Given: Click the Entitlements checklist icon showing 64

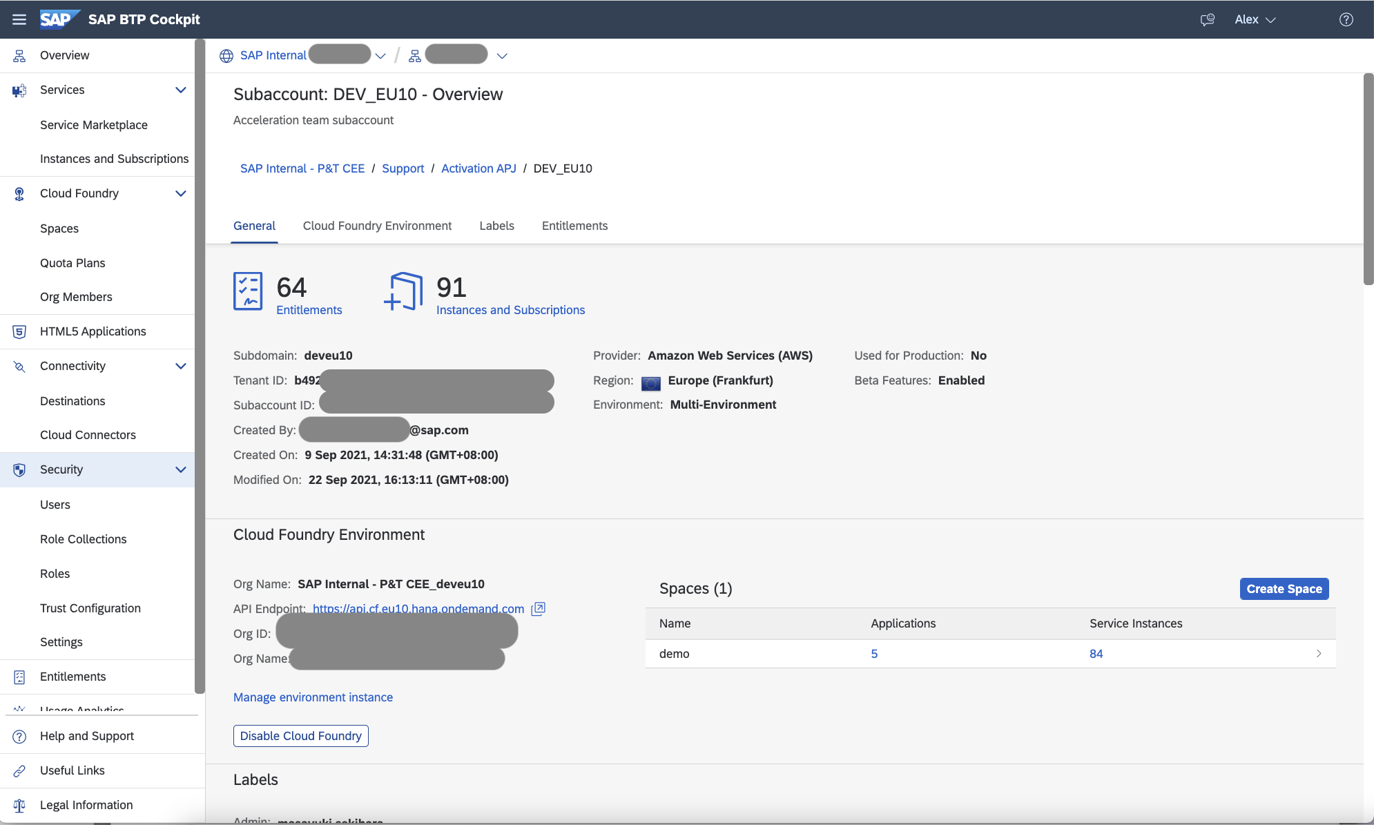Looking at the screenshot, I should tap(248, 291).
